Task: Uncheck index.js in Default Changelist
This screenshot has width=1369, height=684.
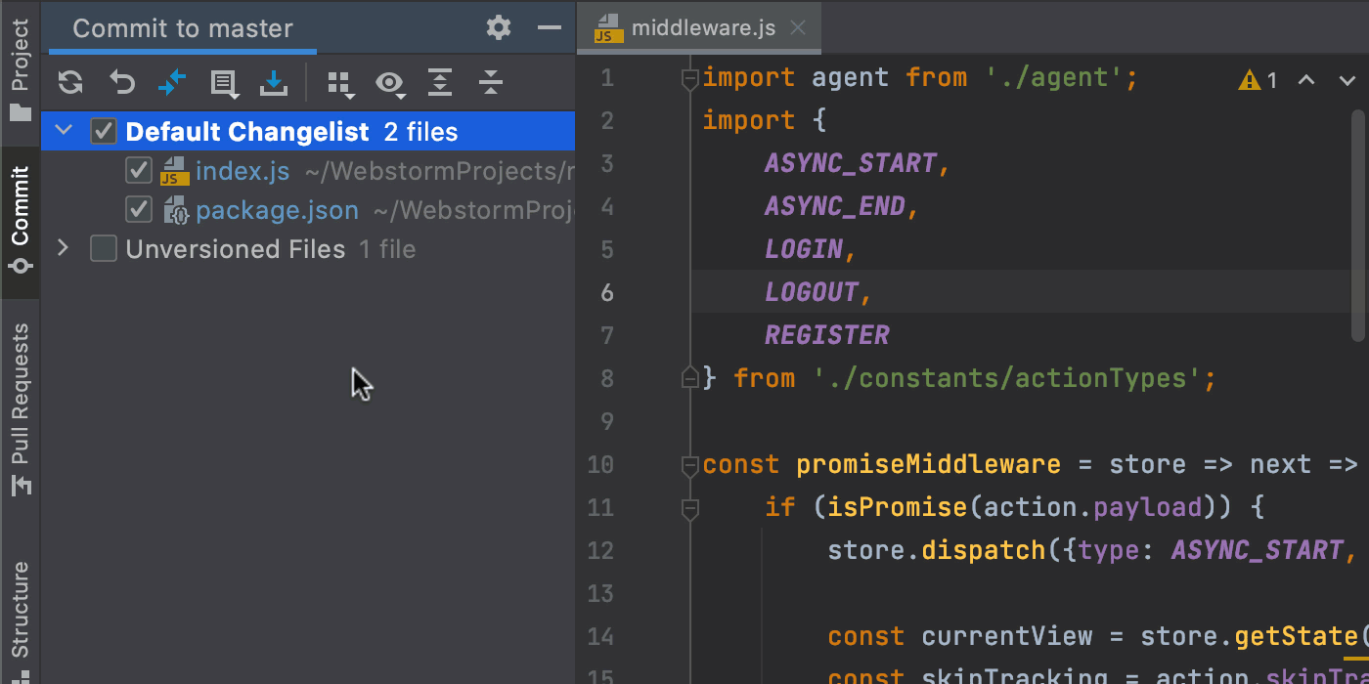Action: point(139,170)
